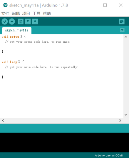Minimize the Arduino window
Viewport: 129px width, 158px height.
tap(89, 5)
